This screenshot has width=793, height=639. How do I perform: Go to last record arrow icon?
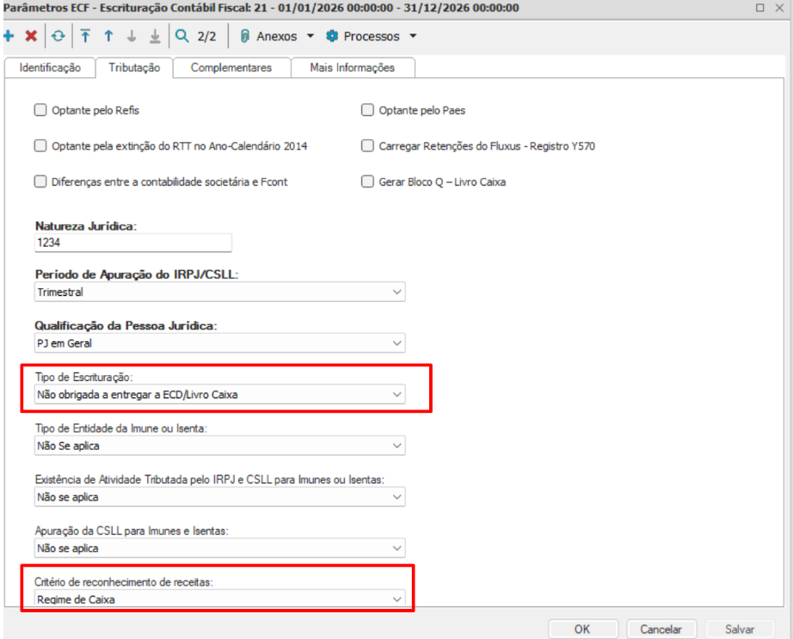[x=156, y=36]
